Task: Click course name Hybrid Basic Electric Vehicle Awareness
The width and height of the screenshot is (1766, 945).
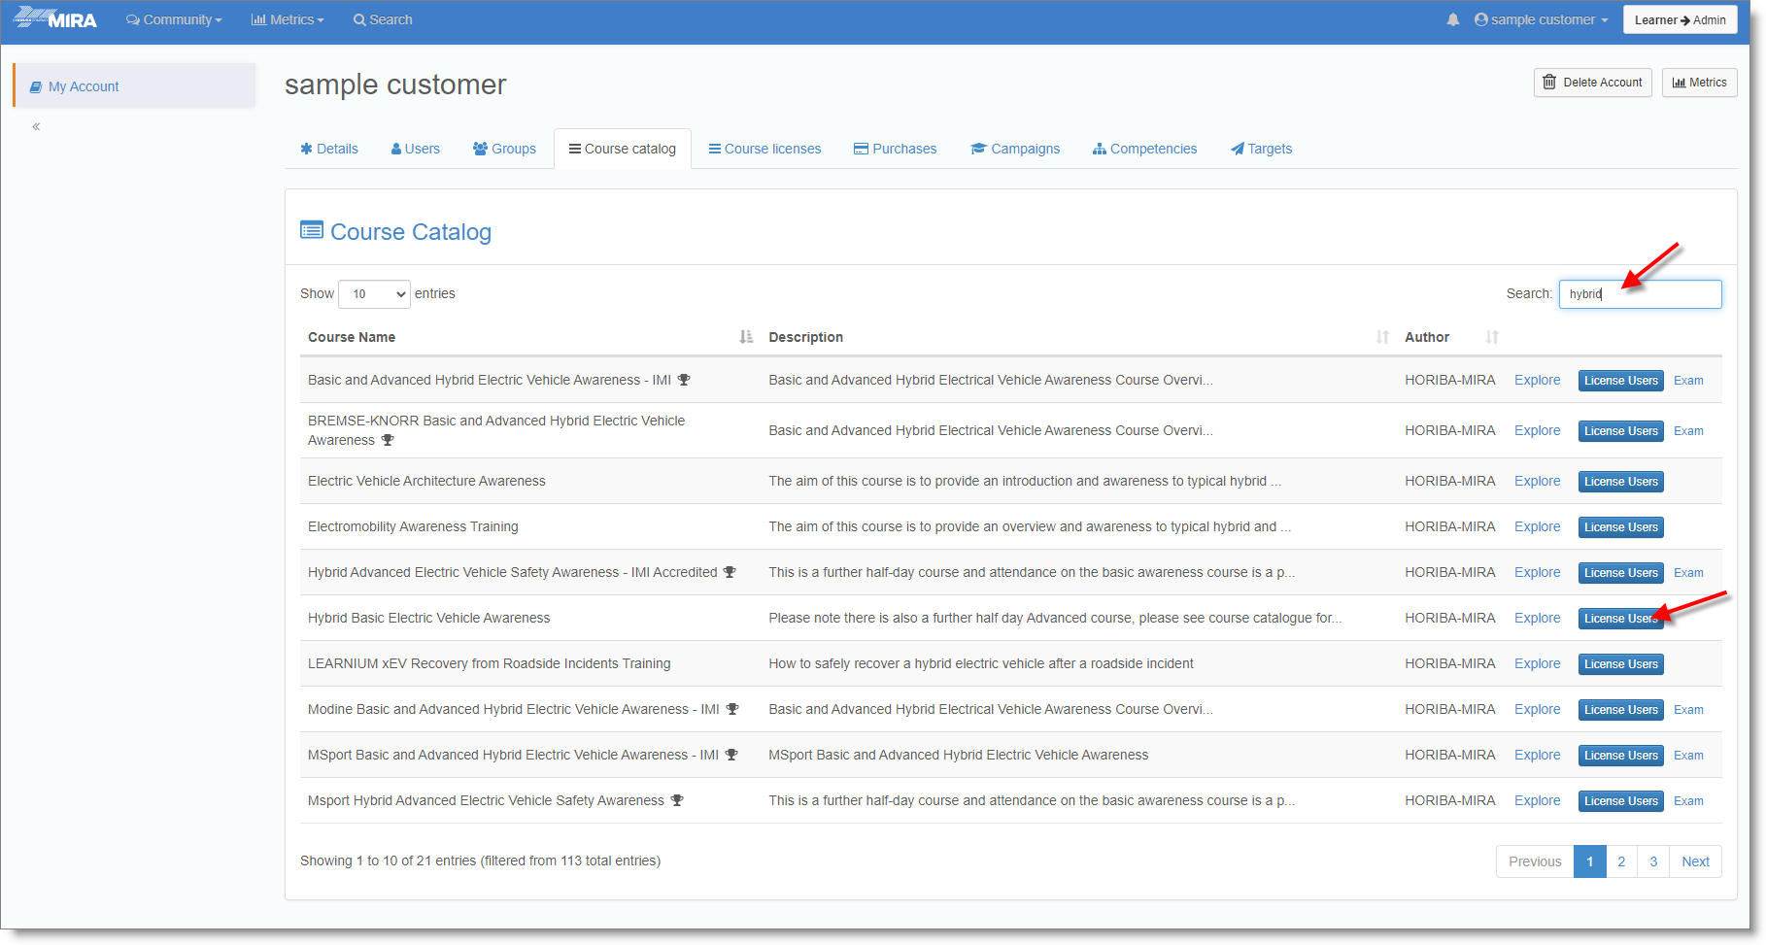Action: [428, 618]
